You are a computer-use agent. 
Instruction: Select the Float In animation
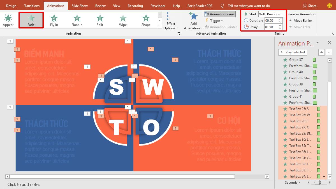77,20
